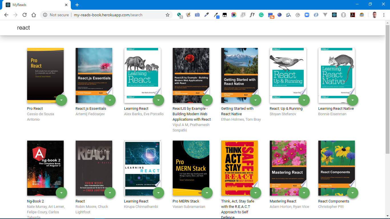Open the Vue devtools extension

click(325, 15)
